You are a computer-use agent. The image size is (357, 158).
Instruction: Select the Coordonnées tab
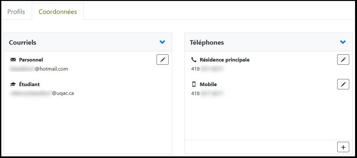tap(58, 12)
